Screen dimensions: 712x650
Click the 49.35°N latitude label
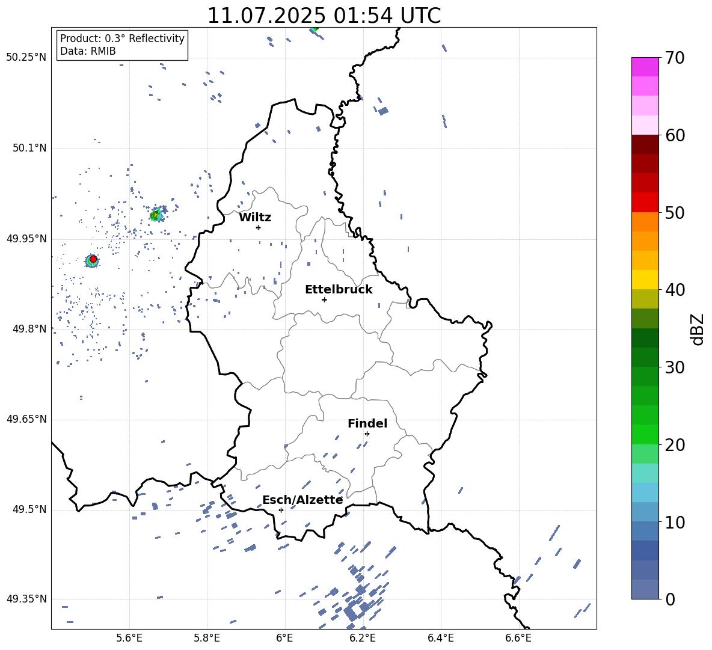pos(26,599)
